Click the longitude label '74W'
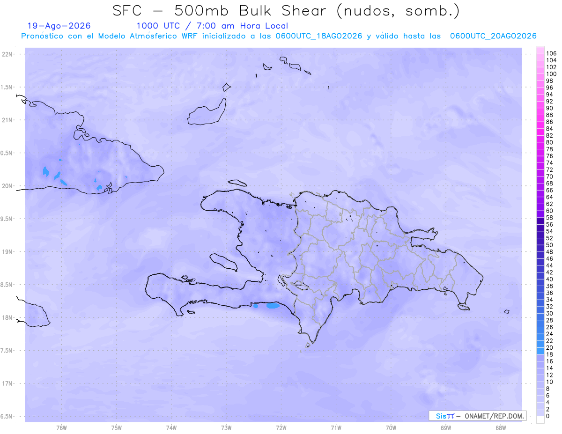This screenshot has height=434, width=562. 171,427
